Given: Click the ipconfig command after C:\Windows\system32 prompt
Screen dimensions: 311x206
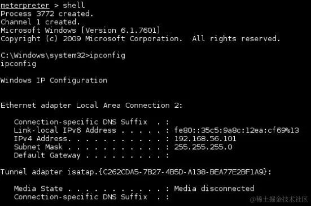Looking at the screenshot, I should [107, 55].
